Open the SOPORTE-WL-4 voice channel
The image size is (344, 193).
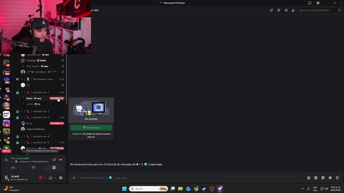pyautogui.click(x=40, y=136)
